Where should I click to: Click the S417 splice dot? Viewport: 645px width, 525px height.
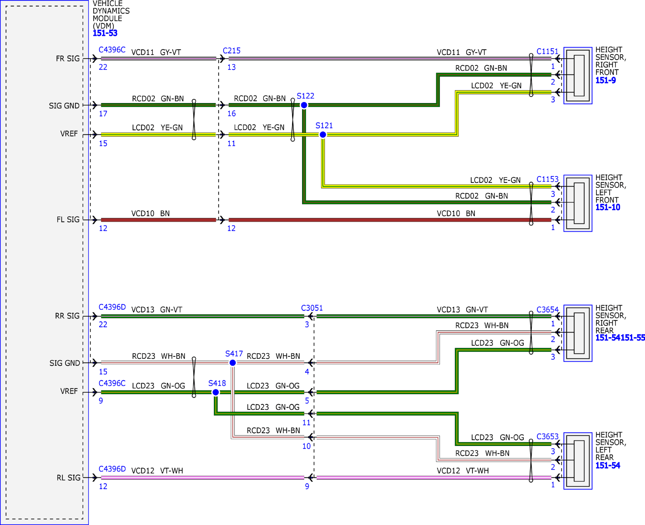pos(233,363)
